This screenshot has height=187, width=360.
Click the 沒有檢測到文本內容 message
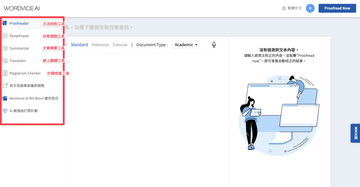[279, 50]
